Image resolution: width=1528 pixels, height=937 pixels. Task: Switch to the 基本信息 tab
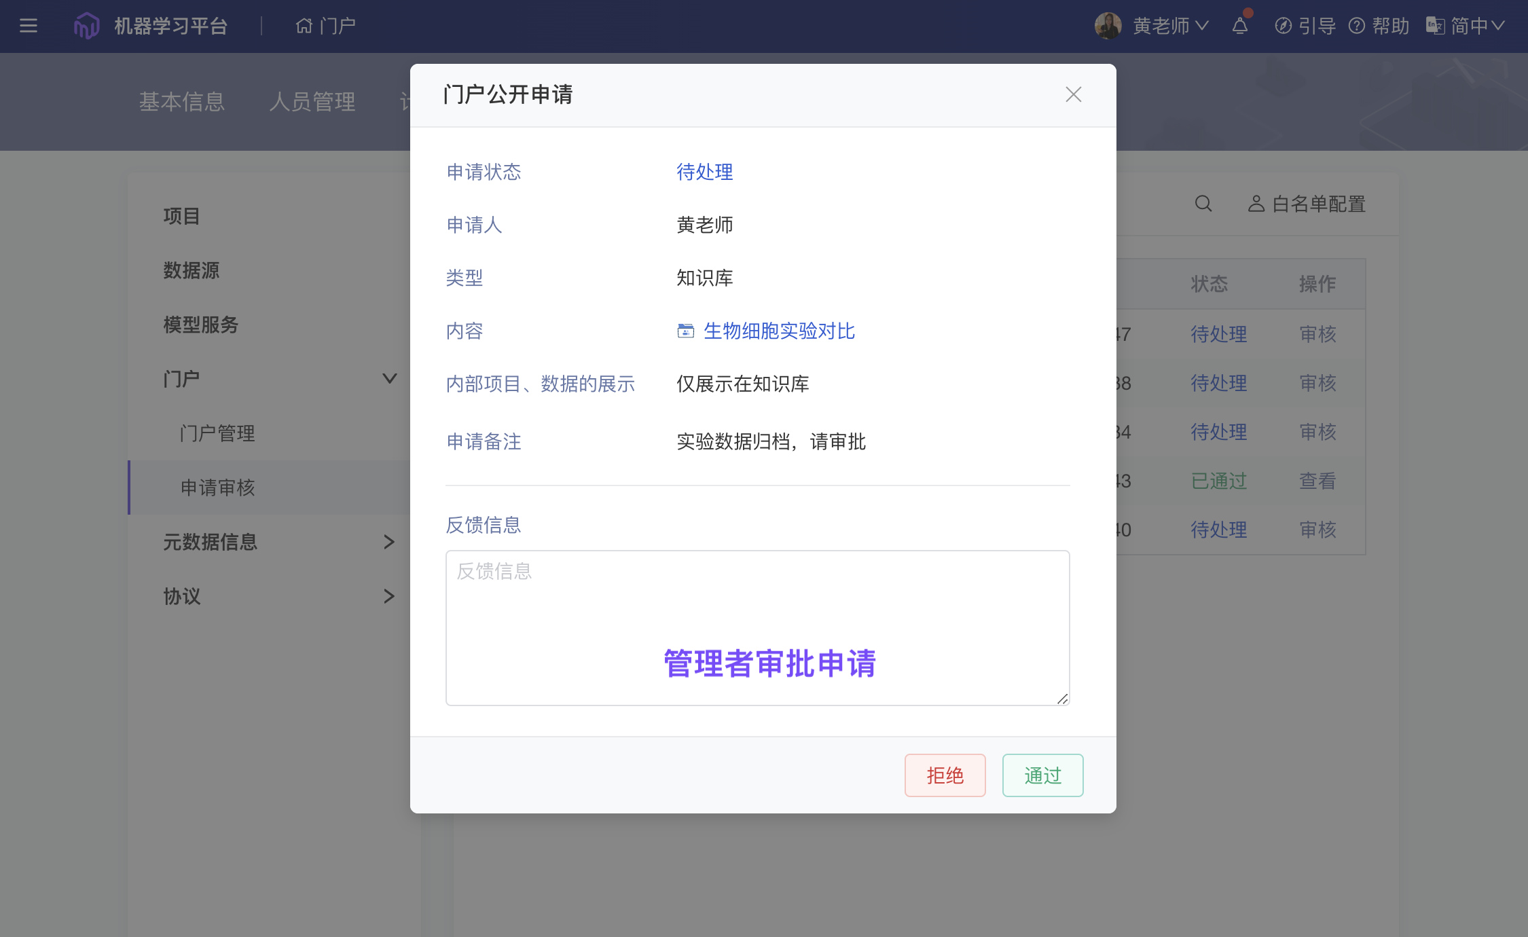pos(181,101)
